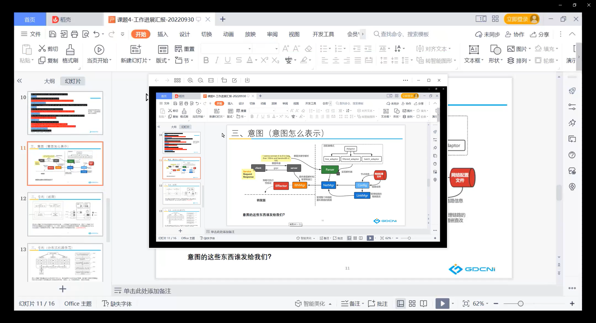Open font size dropdown
The height and width of the screenshot is (323, 596).
pyautogui.click(x=276, y=49)
